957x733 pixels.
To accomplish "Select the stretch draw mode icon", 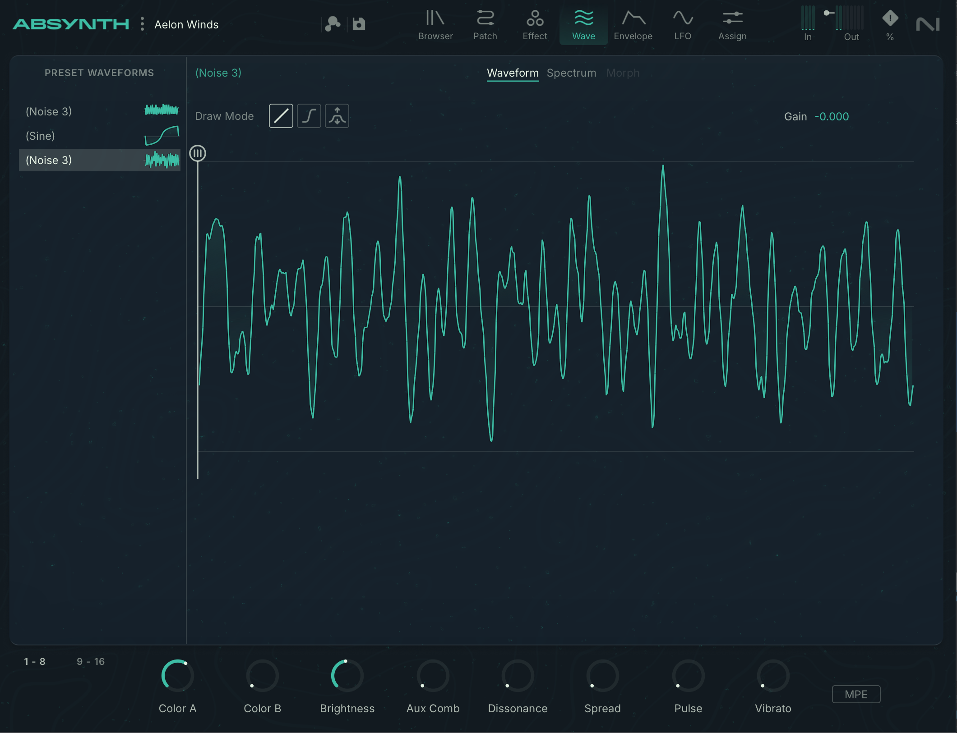I will (x=337, y=116).
